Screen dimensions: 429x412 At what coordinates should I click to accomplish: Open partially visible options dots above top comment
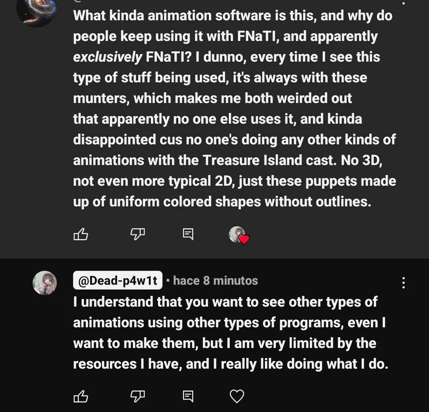[x=403, y=3]
